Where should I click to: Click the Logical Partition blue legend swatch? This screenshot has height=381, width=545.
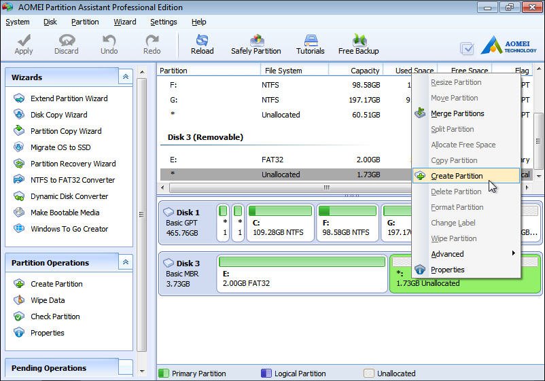(x=266, y=374)
